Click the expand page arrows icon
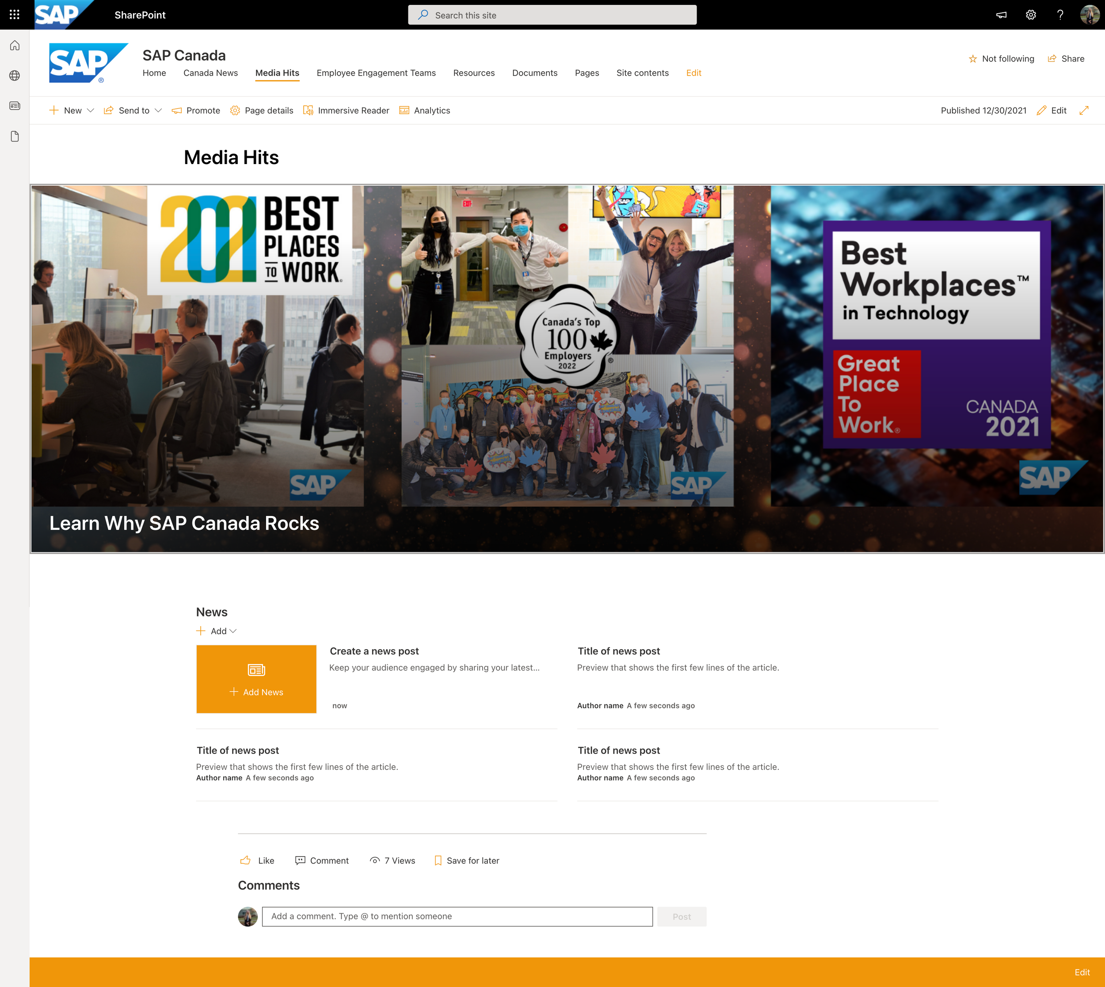The height and width of the screenshot is (987, 1105). click(1083, 111)
